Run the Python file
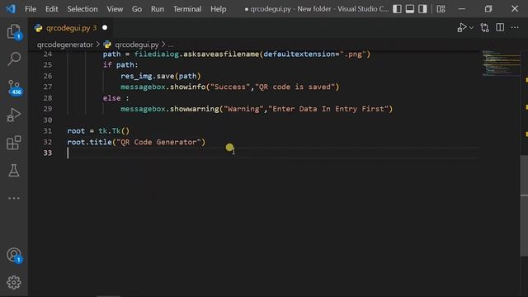This screenshot has height=297, width=528. 462,27
